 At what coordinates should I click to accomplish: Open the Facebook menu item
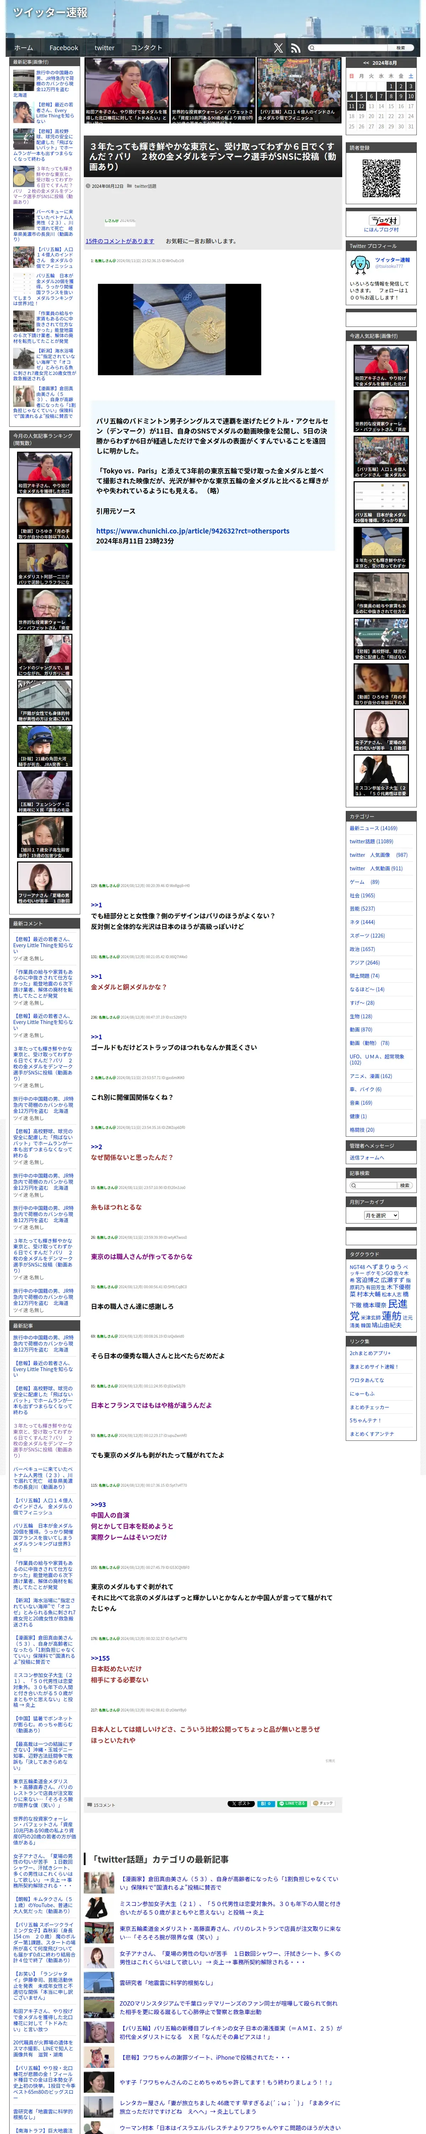64,48
